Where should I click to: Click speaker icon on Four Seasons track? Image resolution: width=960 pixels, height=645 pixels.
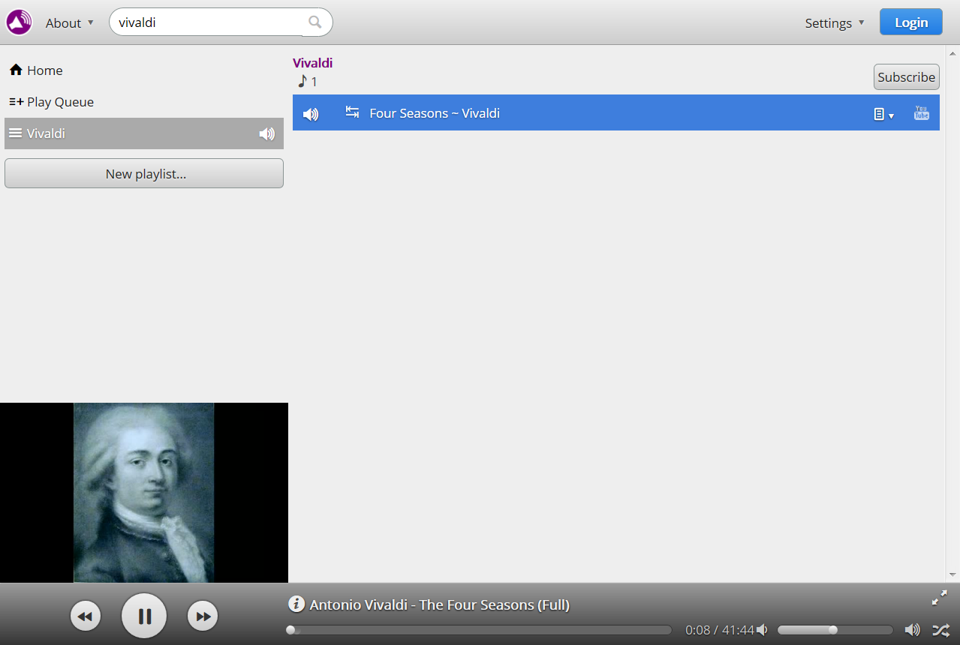click(x=311, y=114)
